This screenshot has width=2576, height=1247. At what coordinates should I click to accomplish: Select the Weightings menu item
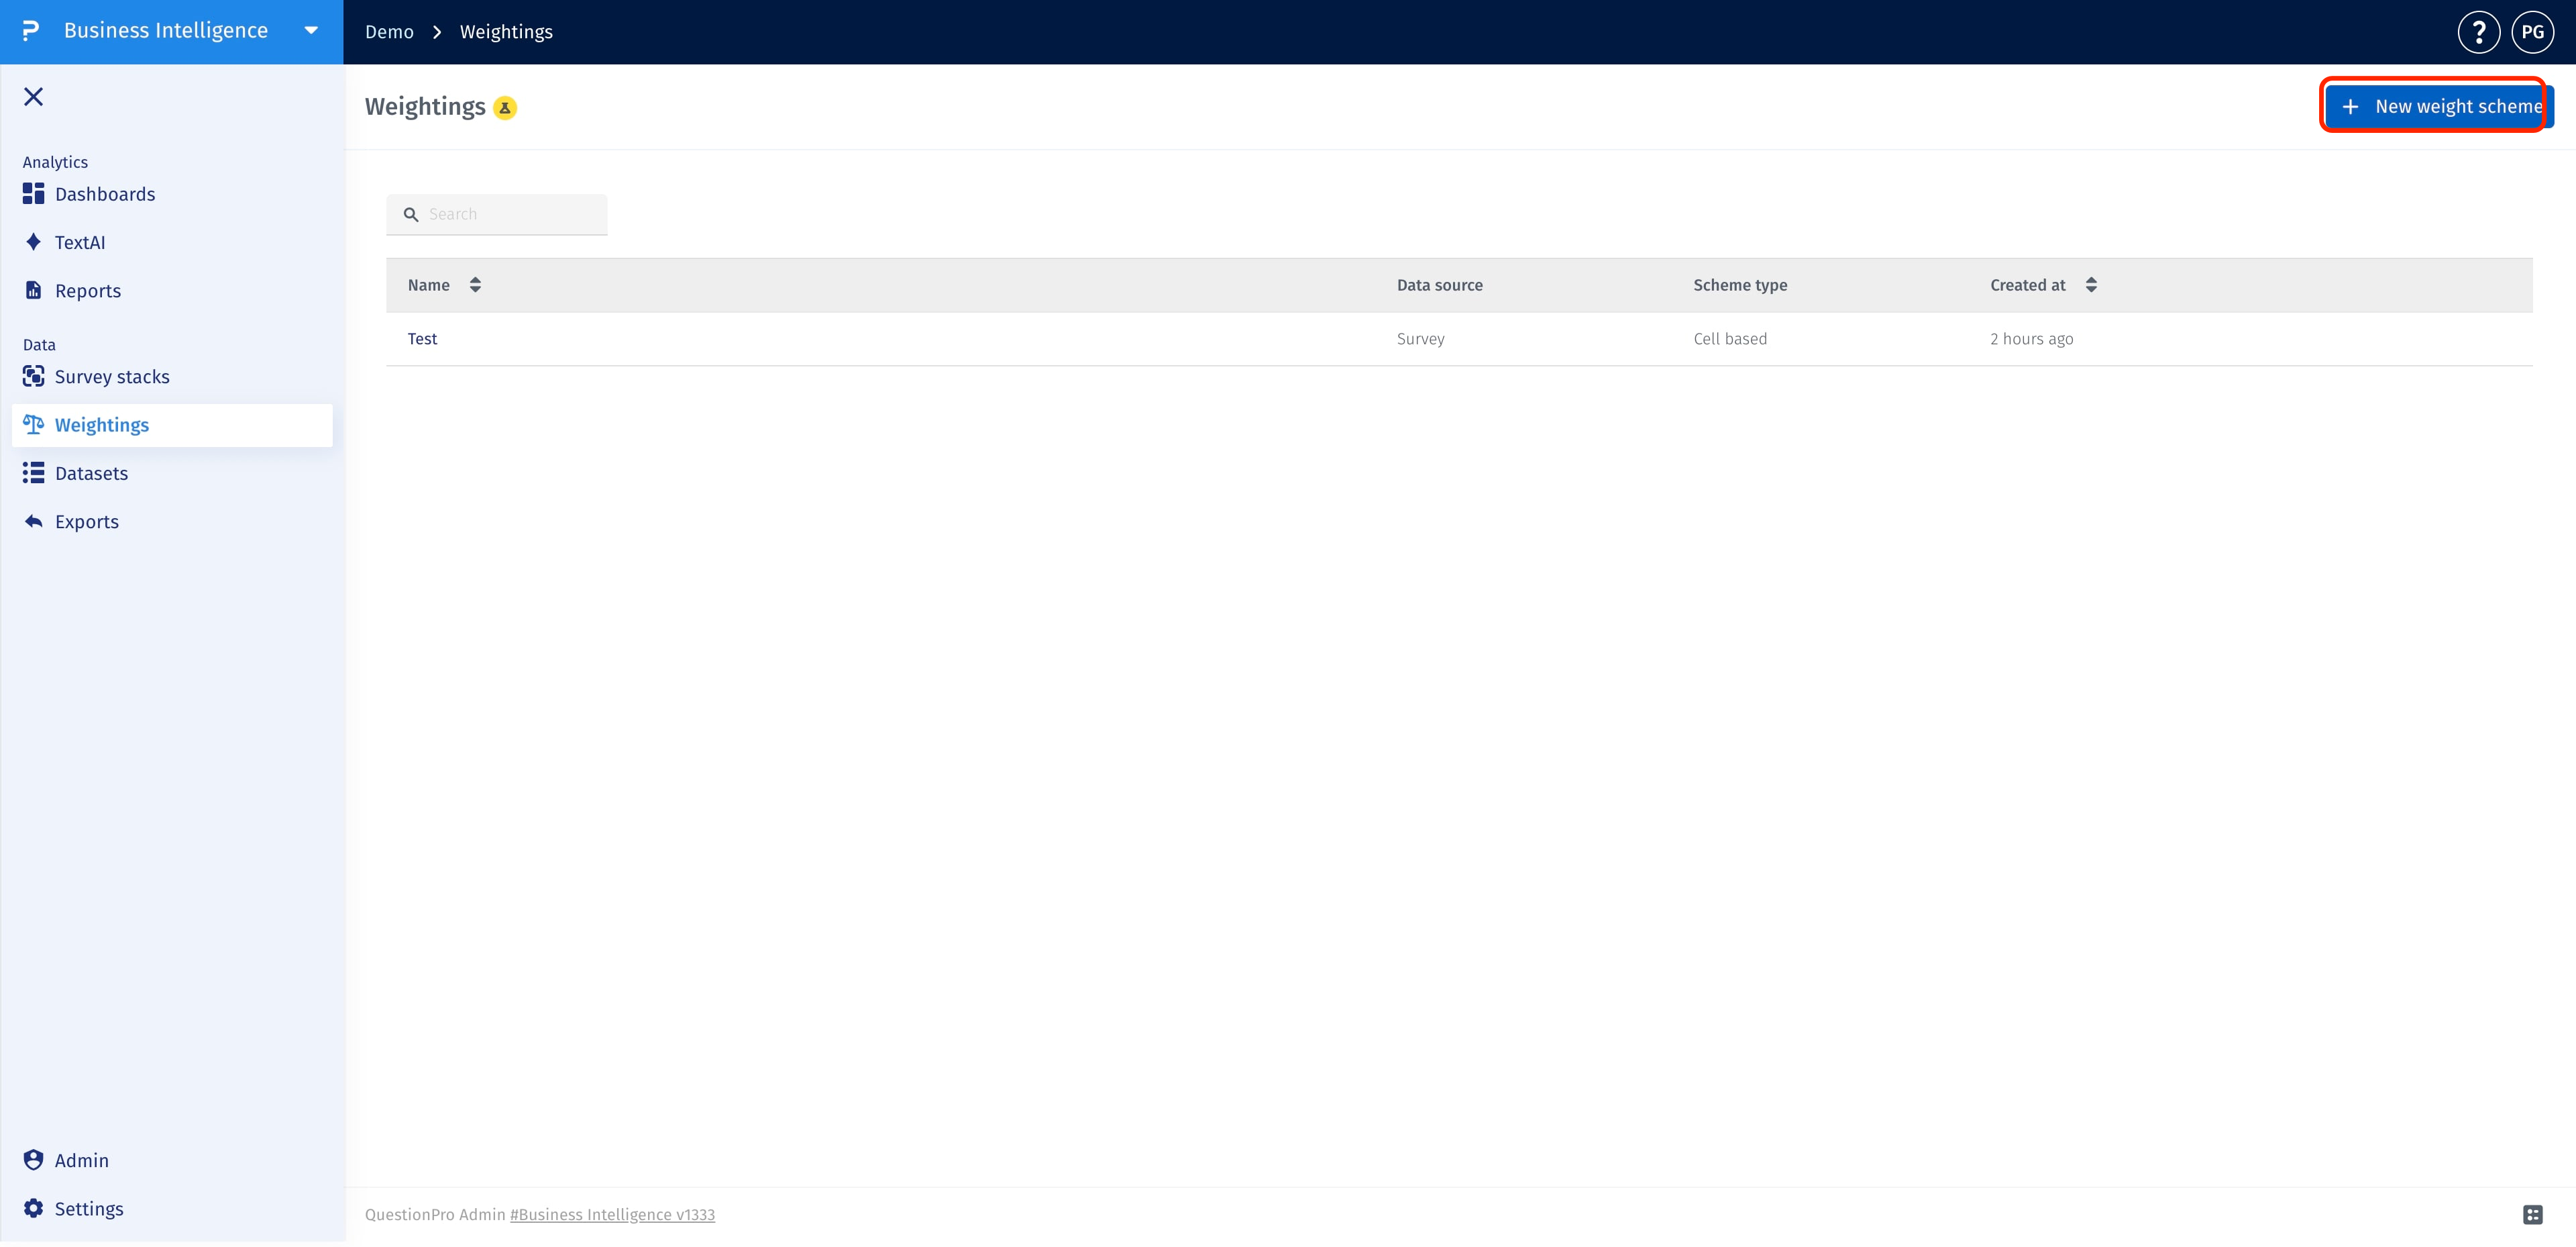click(172, 424)
